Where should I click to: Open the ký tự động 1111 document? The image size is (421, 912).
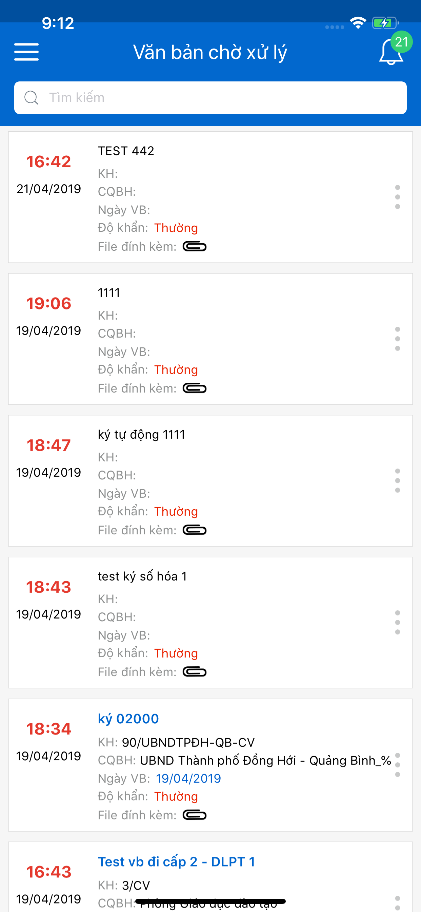(x=141, y=434)
